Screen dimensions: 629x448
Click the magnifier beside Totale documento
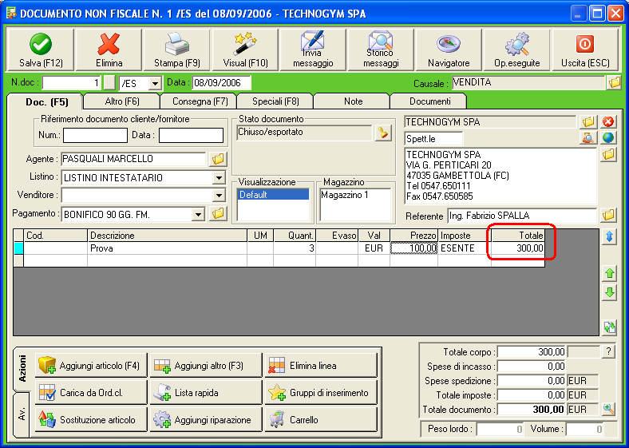[x=608, y=410]
